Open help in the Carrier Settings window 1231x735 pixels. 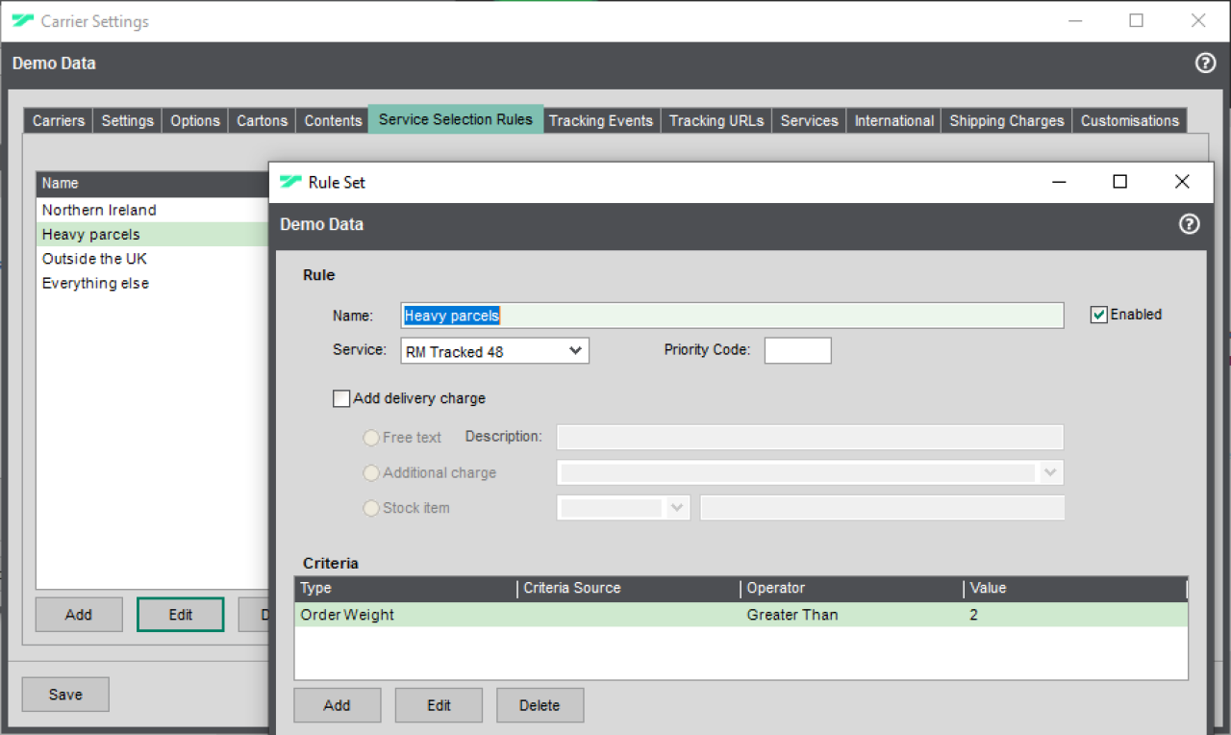[1205, 63]
